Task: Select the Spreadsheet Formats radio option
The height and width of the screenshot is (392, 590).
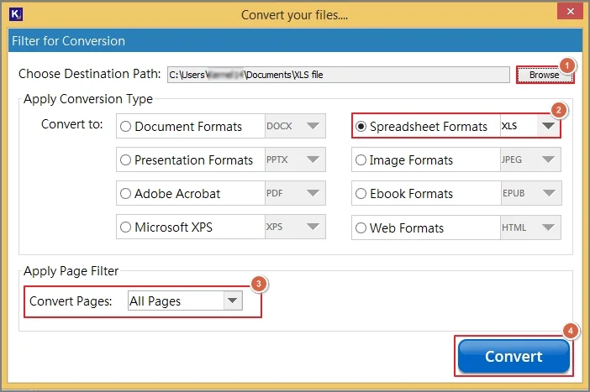Action: coord(361,127)
